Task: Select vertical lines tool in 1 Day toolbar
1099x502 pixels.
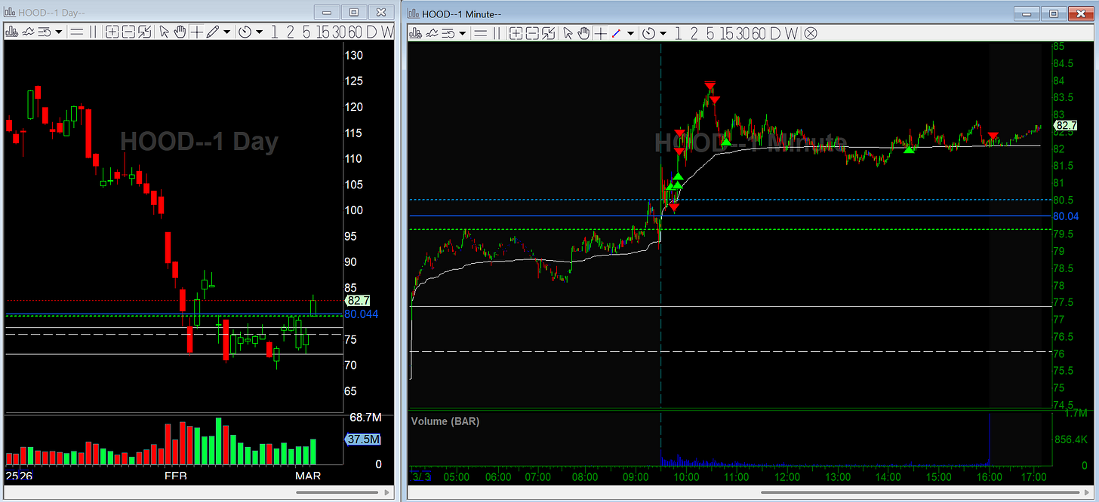Action: coord(93,32)
